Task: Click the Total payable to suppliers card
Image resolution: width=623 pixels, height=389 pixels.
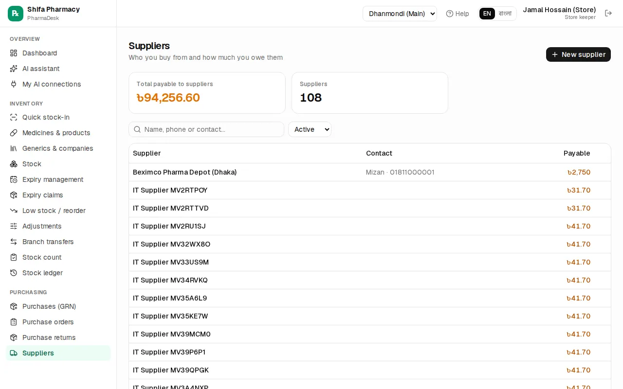Action: (207, 93)
